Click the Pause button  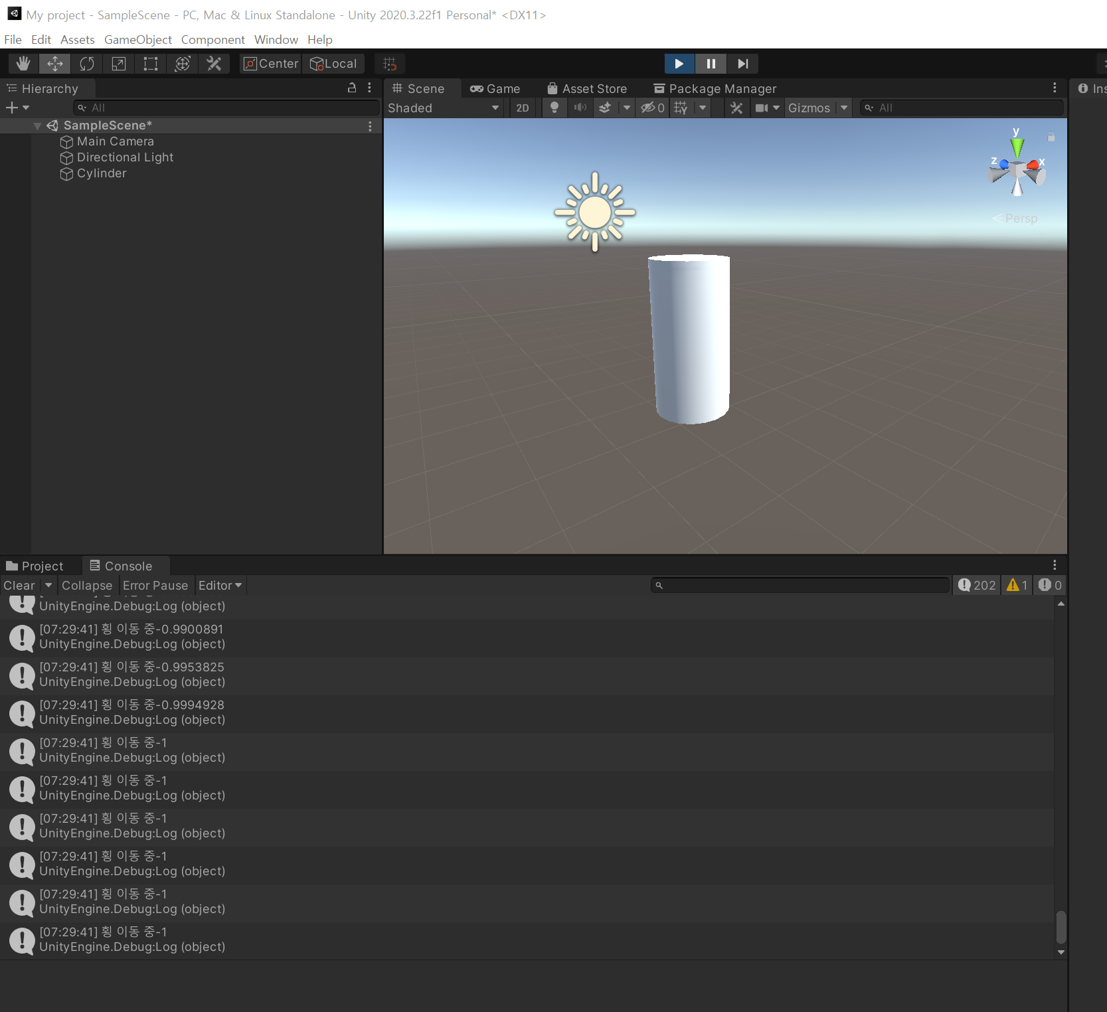[711, 64]
